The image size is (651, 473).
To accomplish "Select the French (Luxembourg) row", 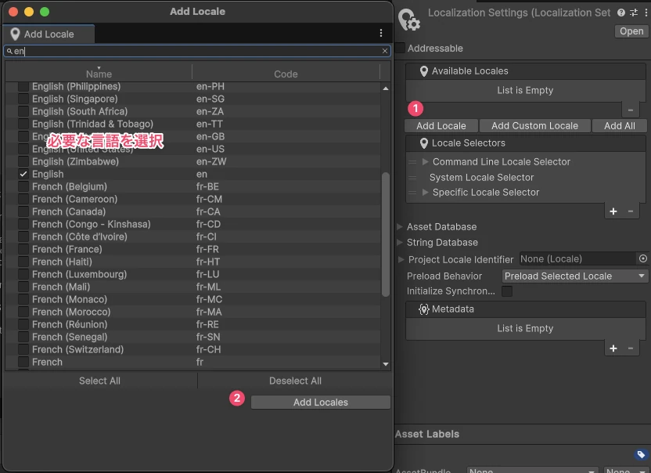I will [x=193, y=274].
